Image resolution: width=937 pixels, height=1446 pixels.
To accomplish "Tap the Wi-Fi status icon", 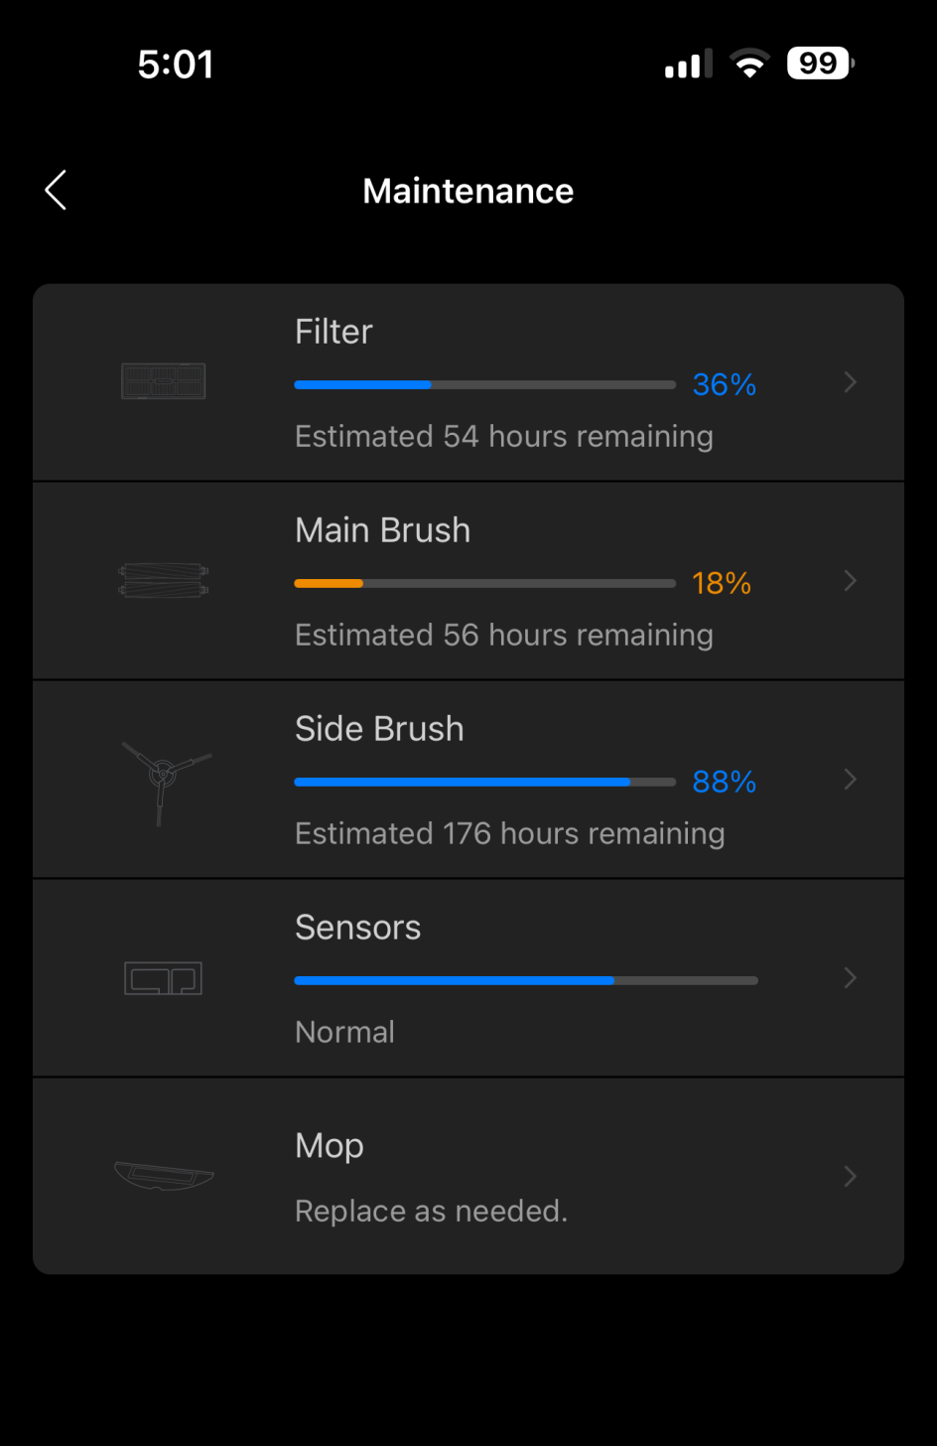I will [749, 65].
